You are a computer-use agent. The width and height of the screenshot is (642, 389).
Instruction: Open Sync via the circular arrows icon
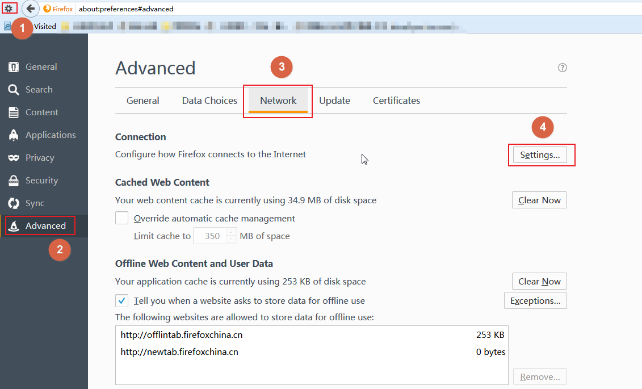14,203
